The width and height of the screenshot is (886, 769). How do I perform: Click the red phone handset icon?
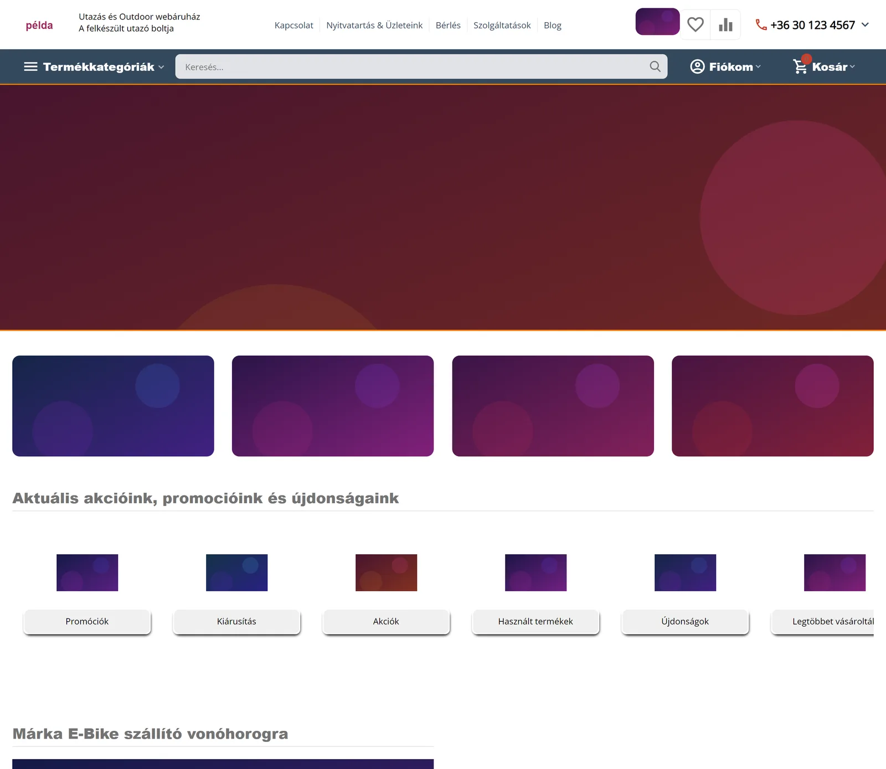[761, 25]
